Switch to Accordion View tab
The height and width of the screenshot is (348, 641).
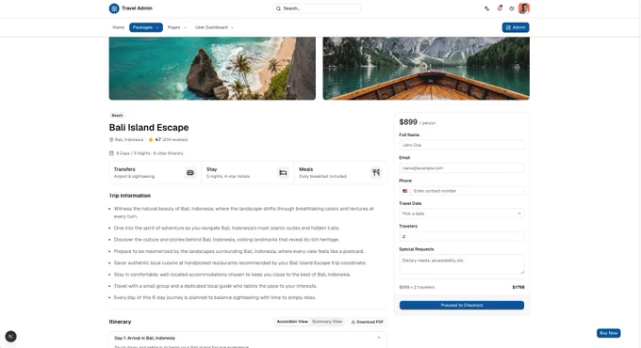292,322
